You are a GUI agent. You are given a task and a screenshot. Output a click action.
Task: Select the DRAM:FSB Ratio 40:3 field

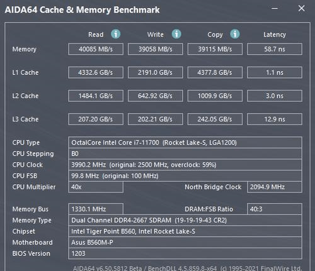pos(275,209)
